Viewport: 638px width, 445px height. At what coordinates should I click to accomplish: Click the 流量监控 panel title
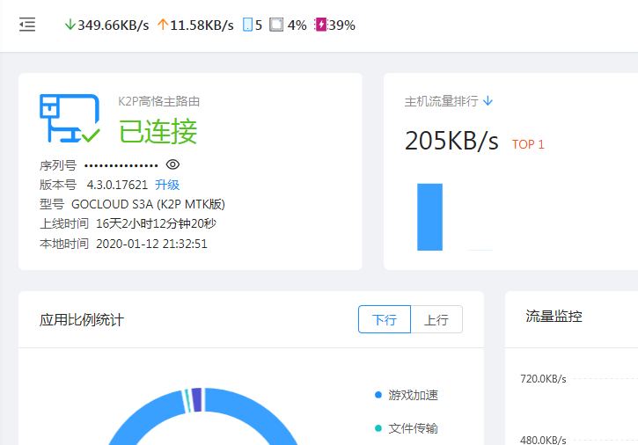pyautogui.click(x=554, y=317)
